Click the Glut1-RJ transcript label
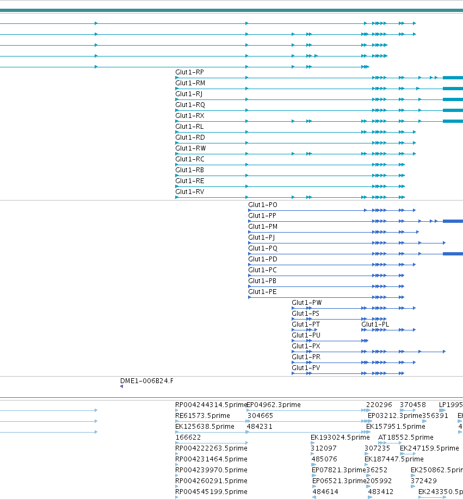This screenshot has width=463, height=500. coord(189,94)
